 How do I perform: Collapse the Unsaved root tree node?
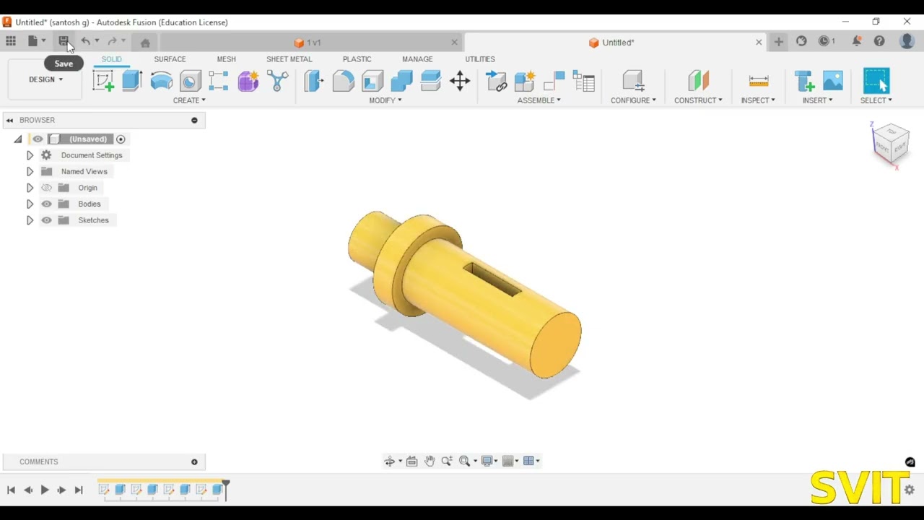click(18, 139)
